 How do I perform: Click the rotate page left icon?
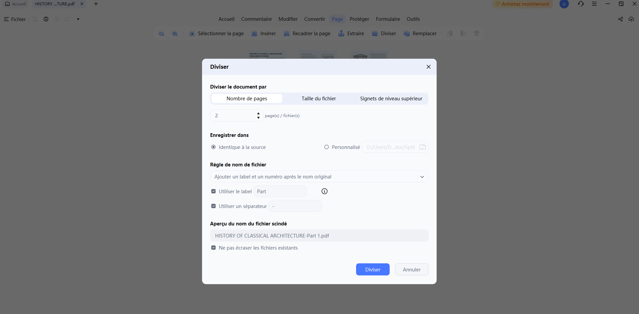coord(450,33)
